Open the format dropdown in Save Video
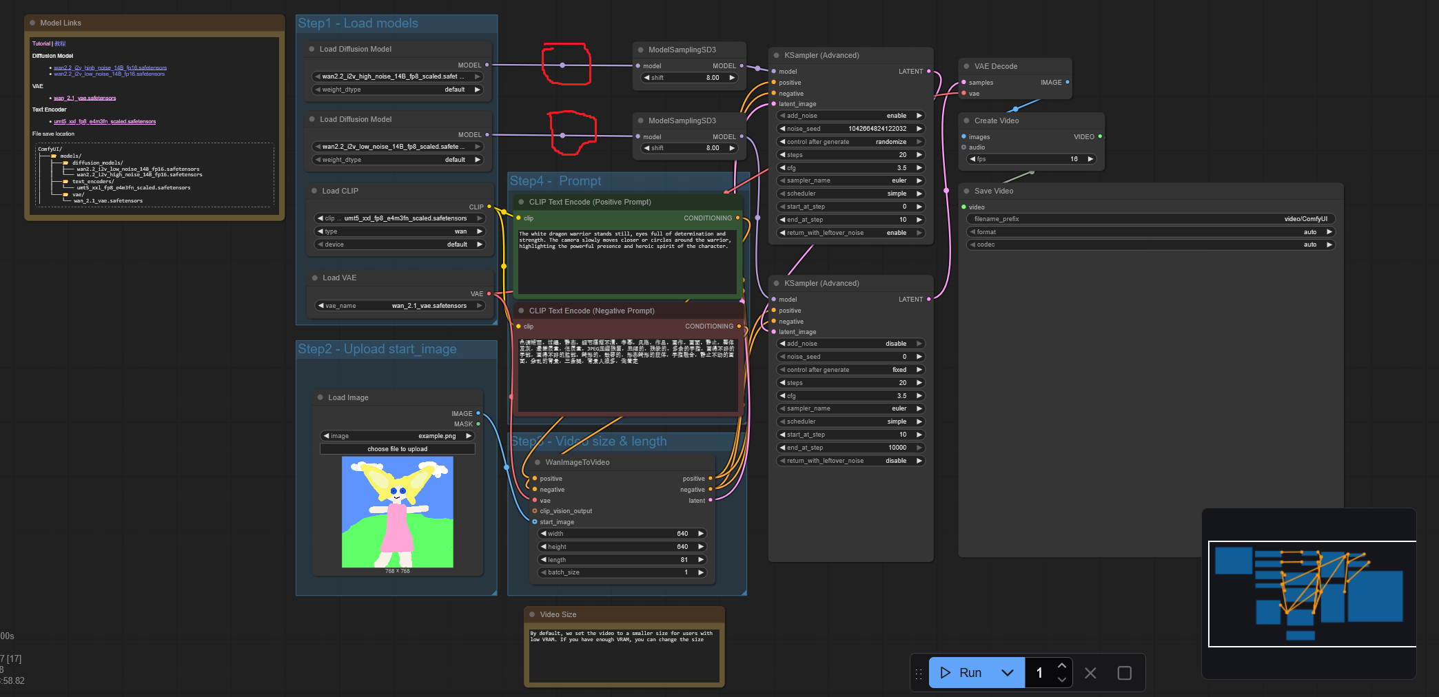Viewport: 1439px width, 697px height. pyautogui.click(x=1151, y=232)
